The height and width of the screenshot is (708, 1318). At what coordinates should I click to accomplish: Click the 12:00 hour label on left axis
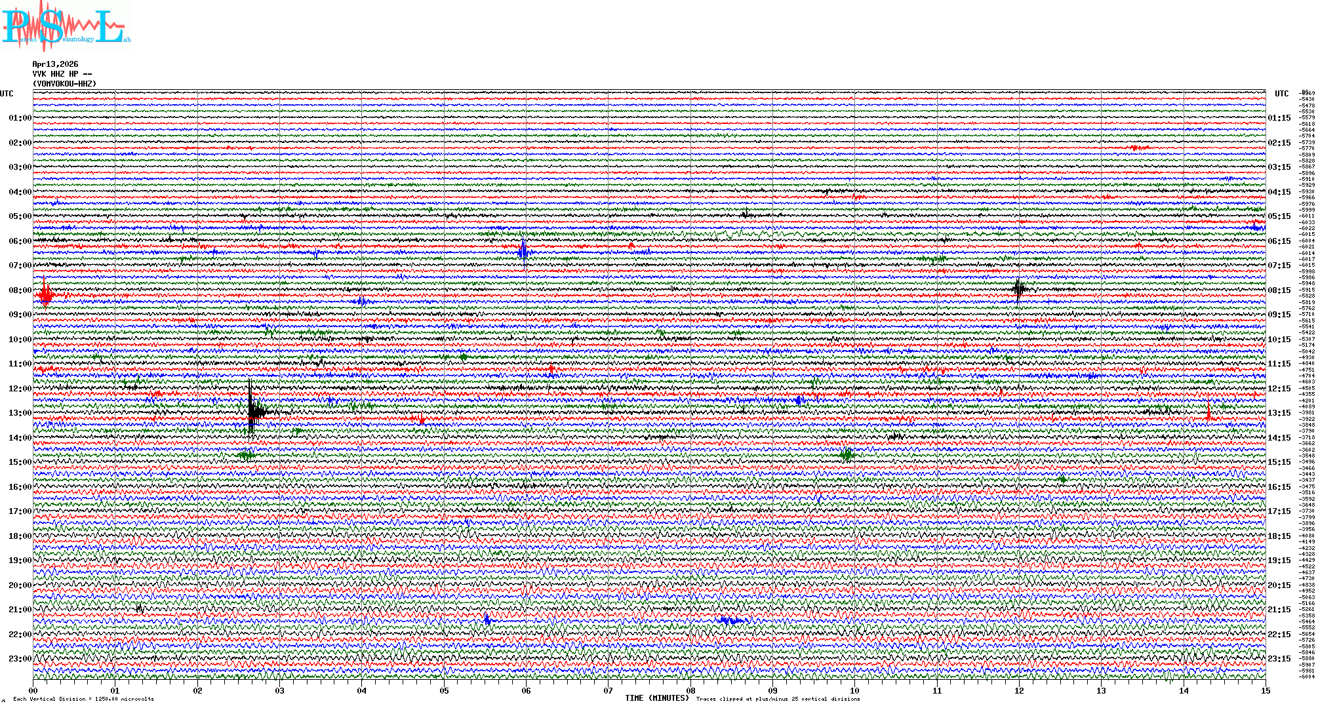point(20,389)
